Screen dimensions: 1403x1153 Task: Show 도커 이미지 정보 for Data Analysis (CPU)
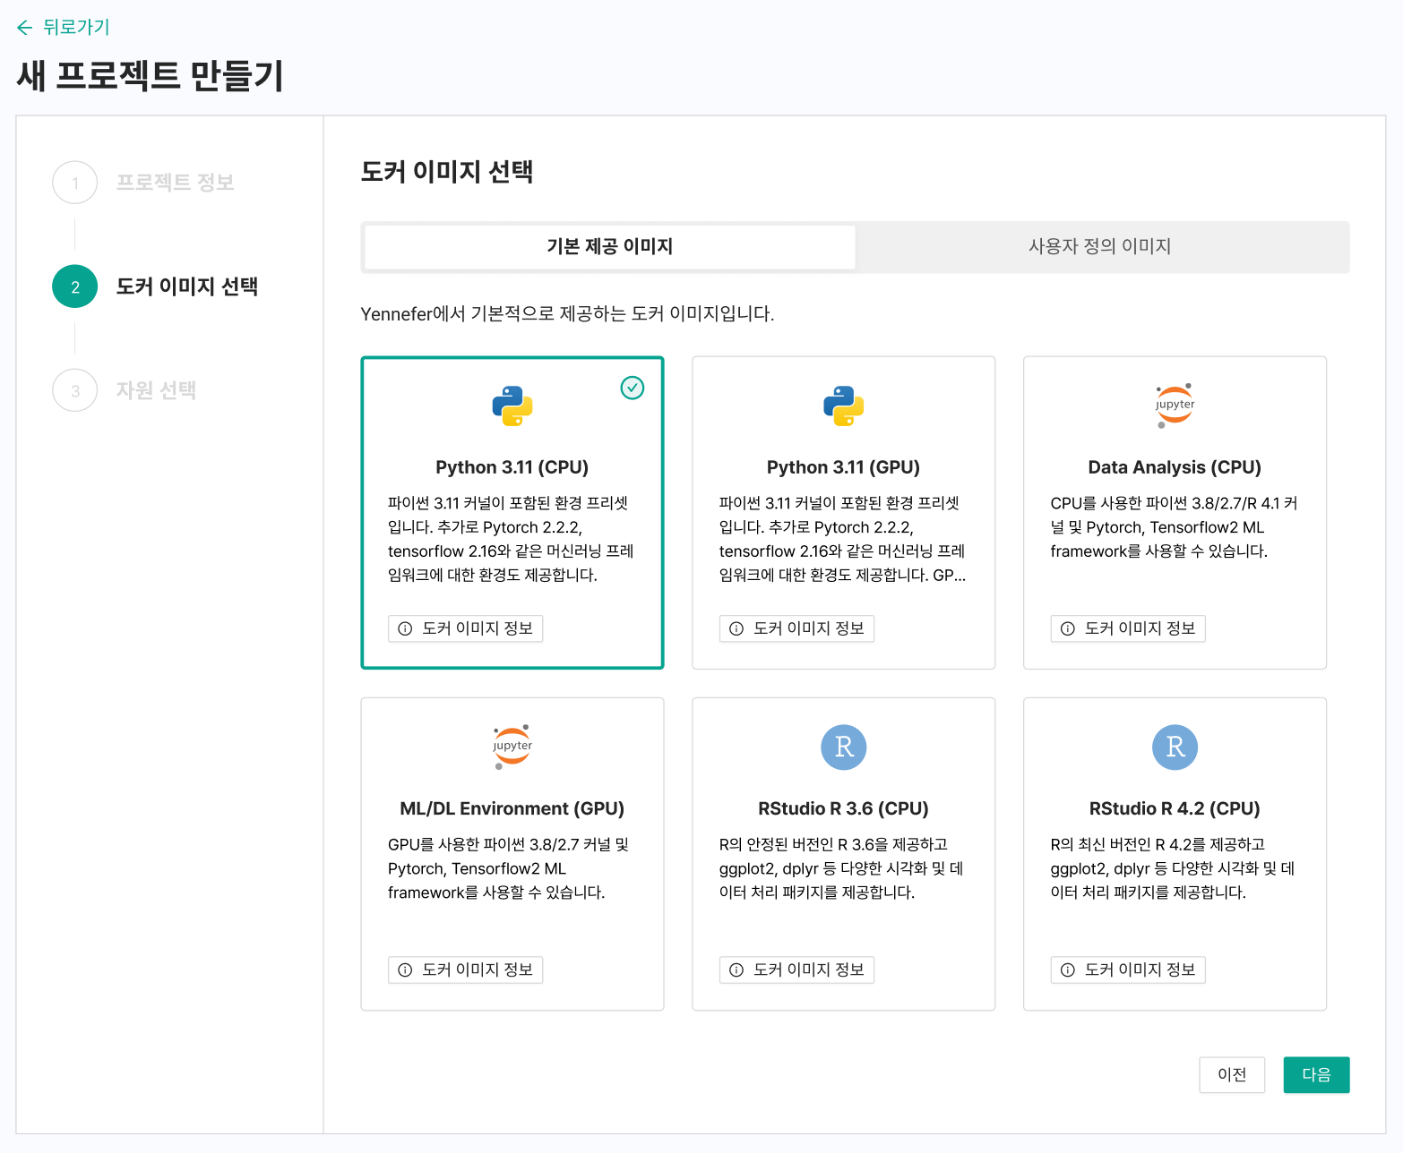click(x=1128, y=628)
